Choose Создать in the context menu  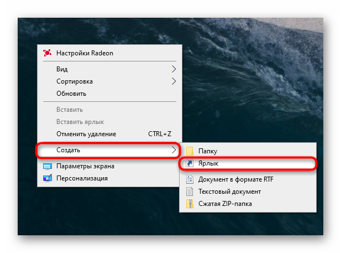pos(108,150)
